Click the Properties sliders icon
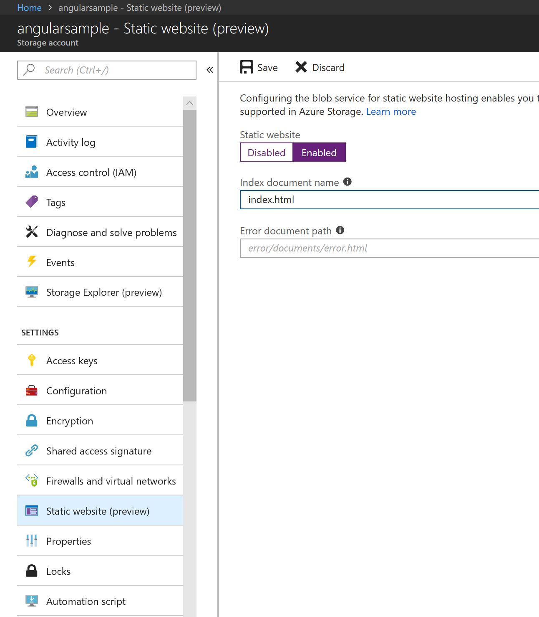 coord(32,541)
